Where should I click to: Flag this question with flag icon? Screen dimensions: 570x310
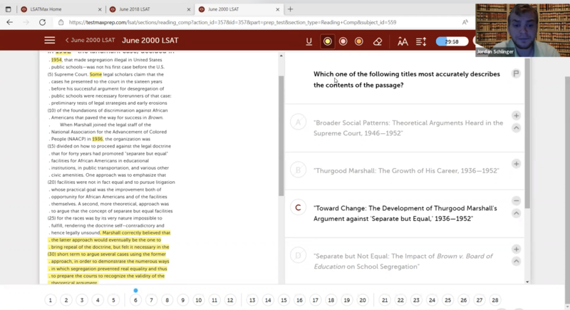(x=516, y=73)
